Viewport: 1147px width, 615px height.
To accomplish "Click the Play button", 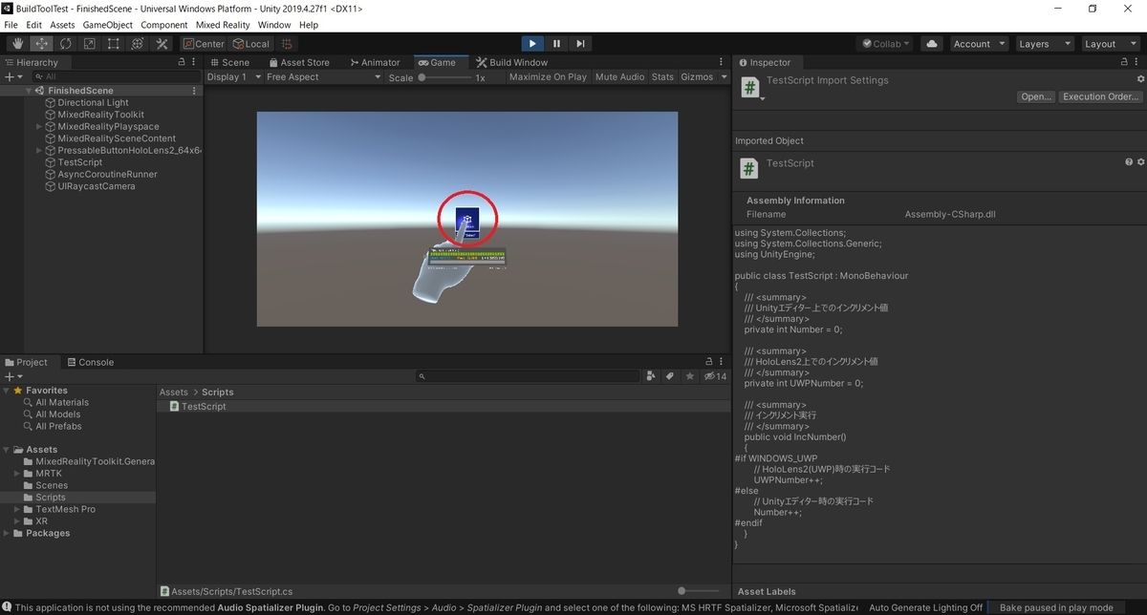I will click(532, 44).
